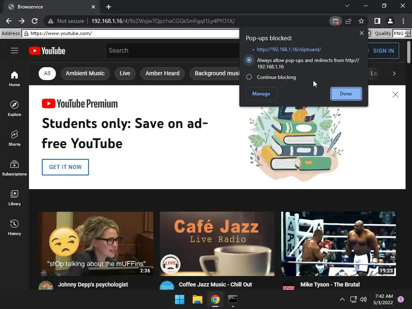Screen dimensions: 412x309
Task: Select the Amber Heard chip
Action: [x=163, y=73]
